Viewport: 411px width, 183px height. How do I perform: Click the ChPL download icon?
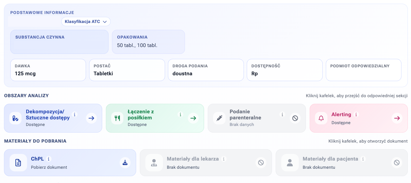point(125,163)
